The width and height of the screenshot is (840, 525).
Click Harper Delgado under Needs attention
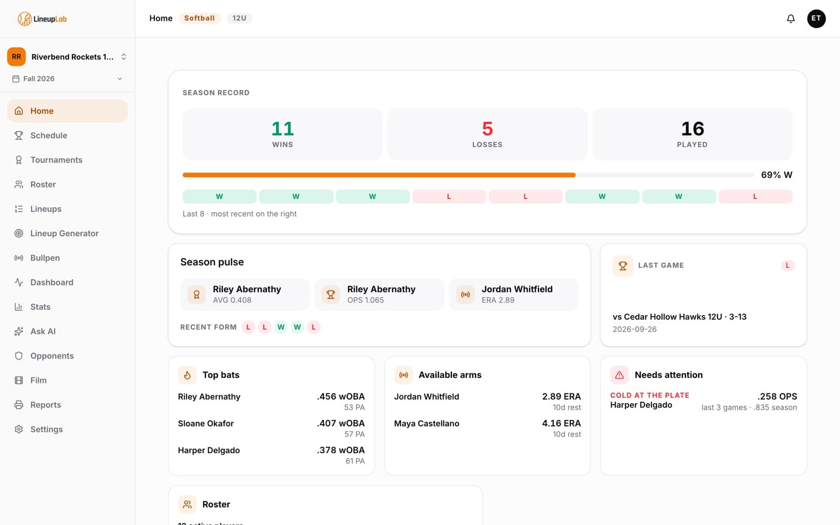click(x=641, y=405)
